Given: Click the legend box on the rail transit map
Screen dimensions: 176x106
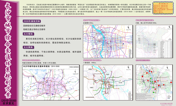Looking at the screenshot, I should pos(130,96).
